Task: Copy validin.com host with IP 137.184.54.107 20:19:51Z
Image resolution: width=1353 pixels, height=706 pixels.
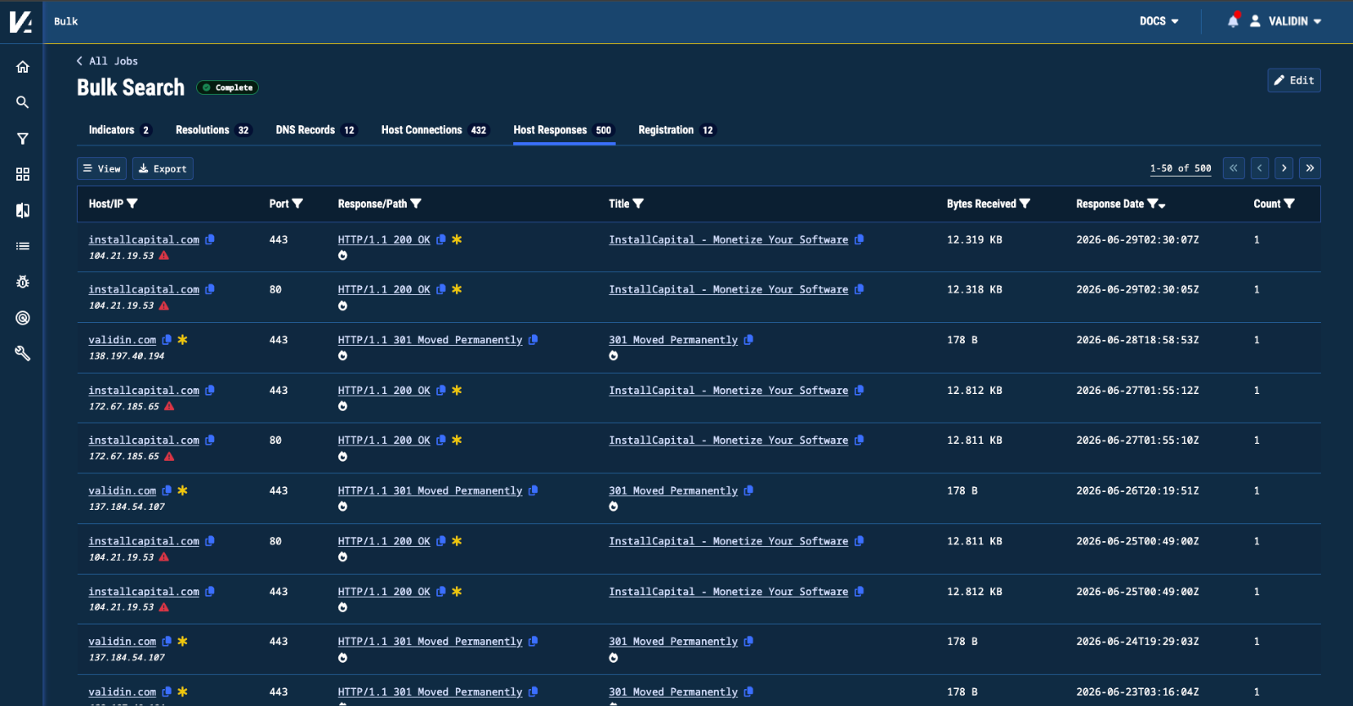Action: [x=167, y=490]
